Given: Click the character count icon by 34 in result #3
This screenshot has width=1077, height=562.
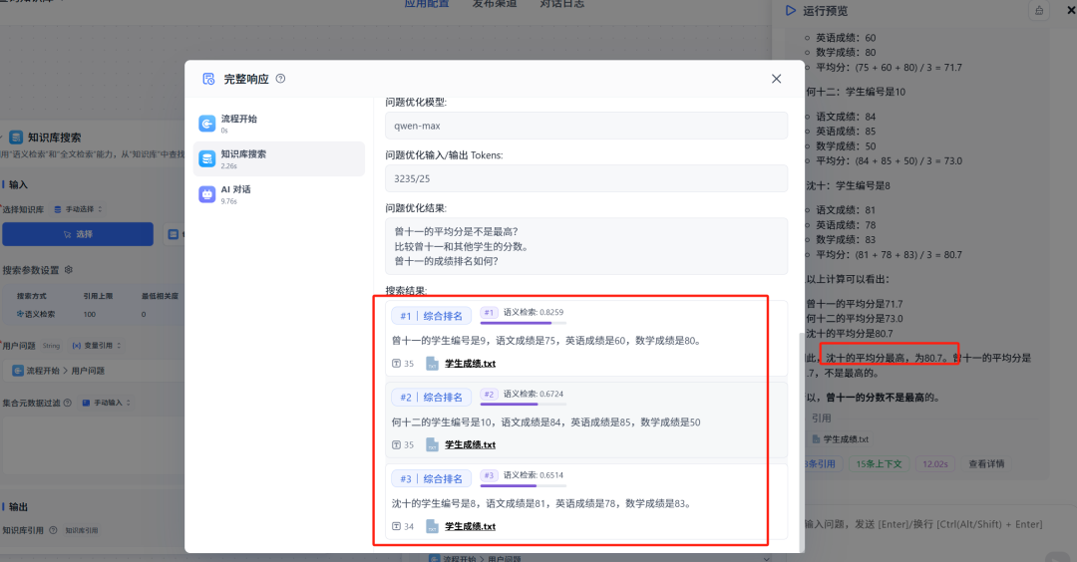Looking at the screenshot, I should tap(396, 527).
